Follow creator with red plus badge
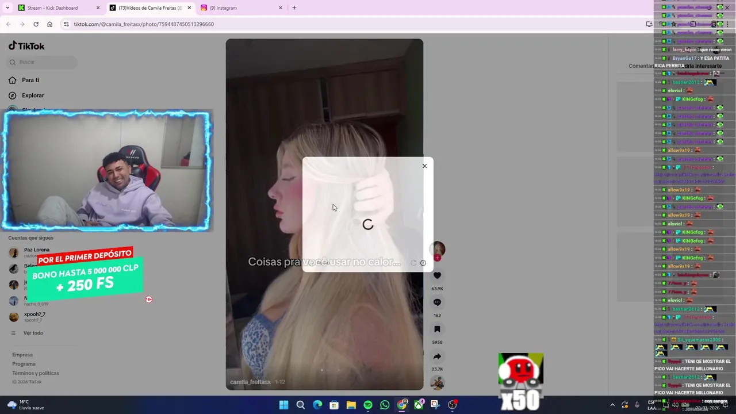The width and height of the screenshot is (736, 414). (x=437, y=258)
